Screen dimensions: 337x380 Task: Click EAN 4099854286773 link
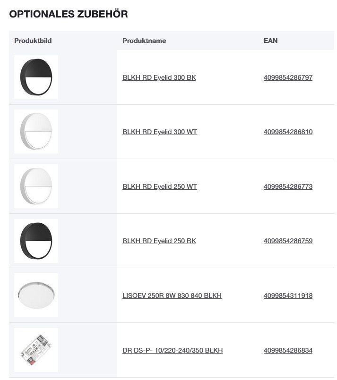[x=288, y=186]
